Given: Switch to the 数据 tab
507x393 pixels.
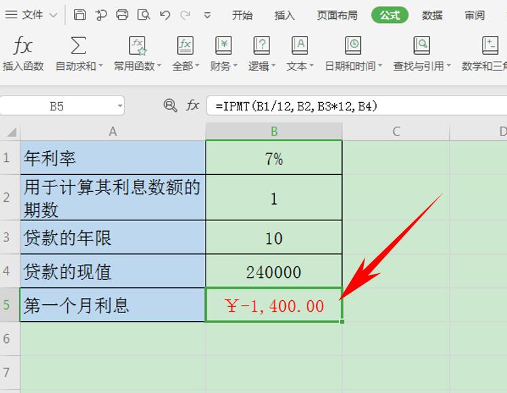Looking at the screenshot, I should click(x=432, y=15).
